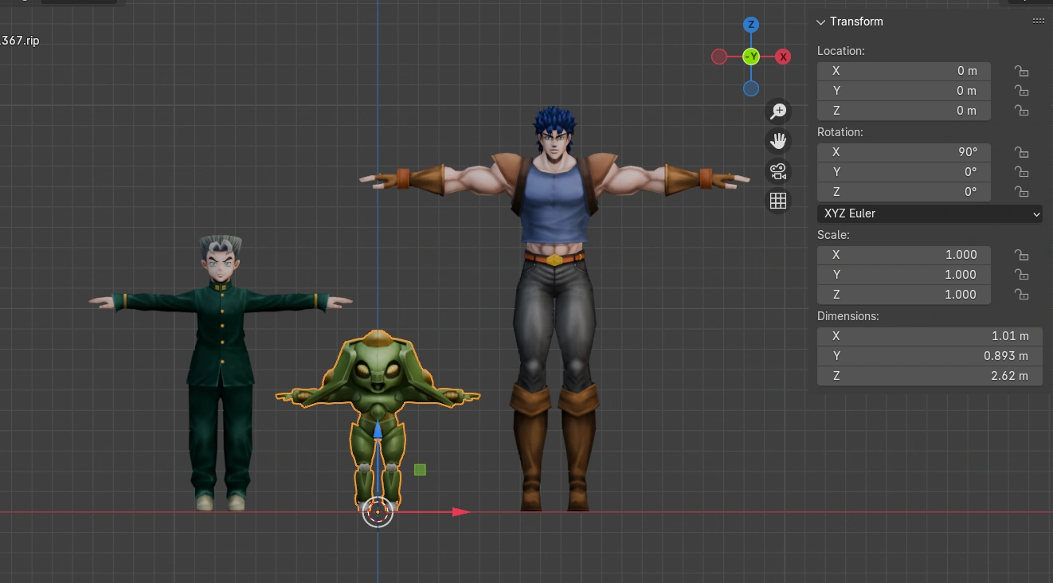Click the Location X field showing 0 m
Image resolution: width=1053 pixels, height=583 pixels.
pyautogui.click(x=904, y=71)
